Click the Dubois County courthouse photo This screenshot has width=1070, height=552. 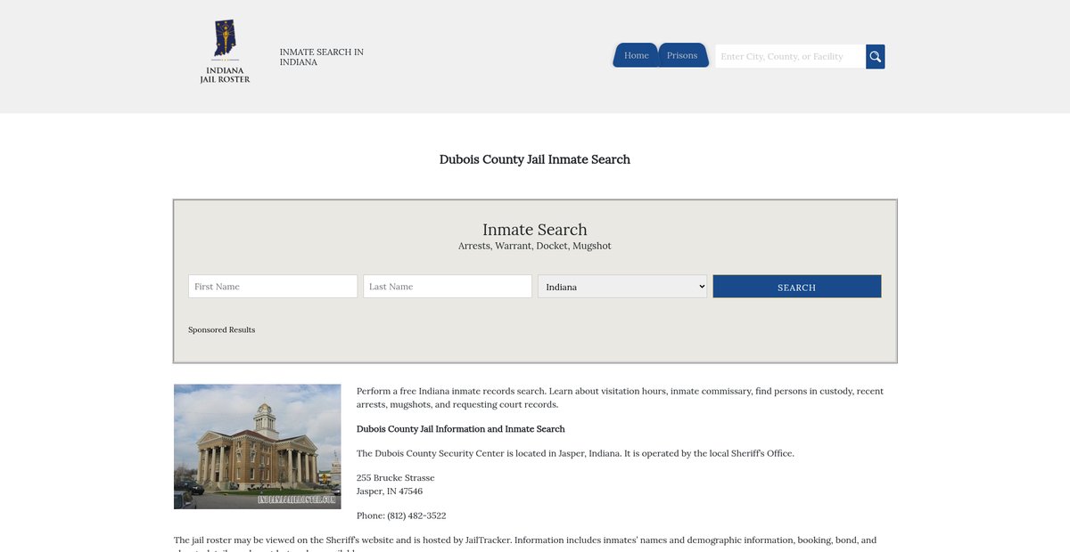click(x=258, y=446)
